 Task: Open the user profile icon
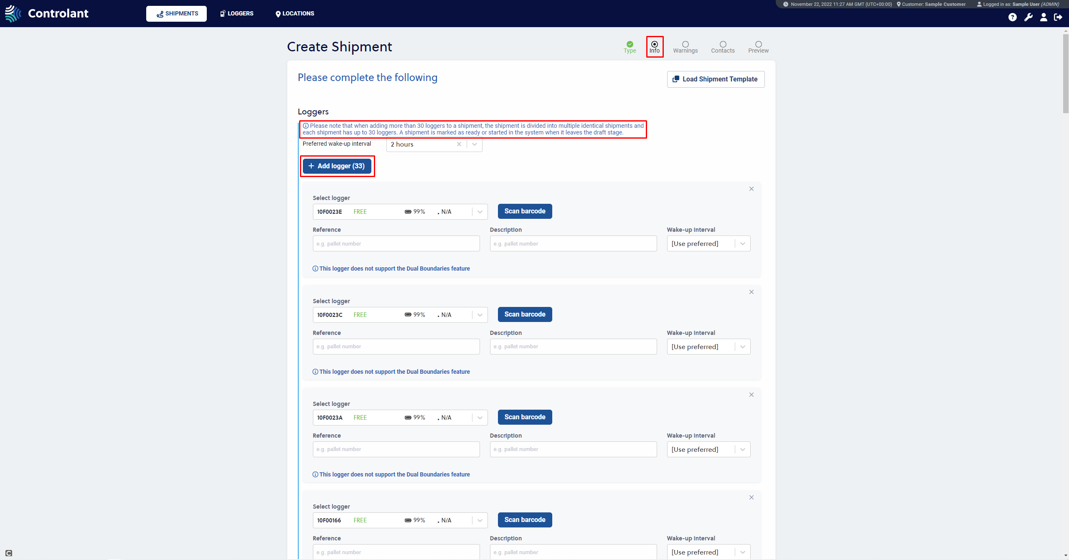point(1043,17)
